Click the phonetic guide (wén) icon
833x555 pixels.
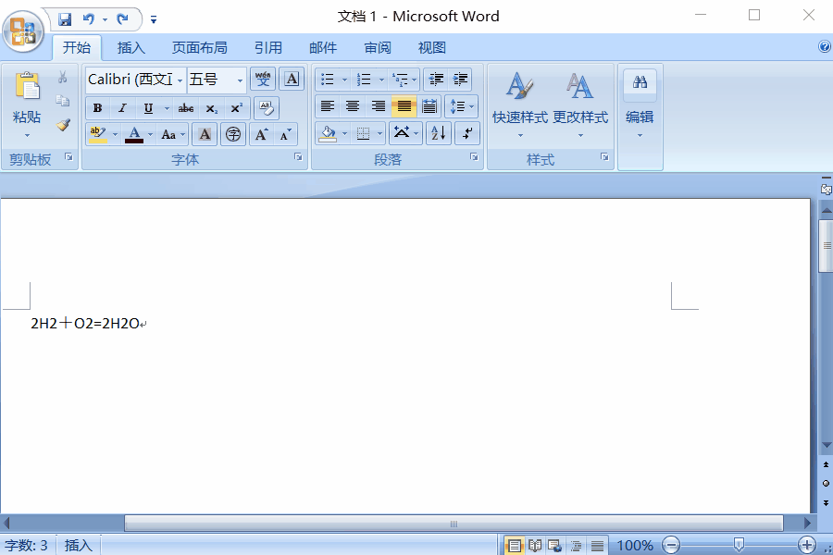[x=263, y=80]
